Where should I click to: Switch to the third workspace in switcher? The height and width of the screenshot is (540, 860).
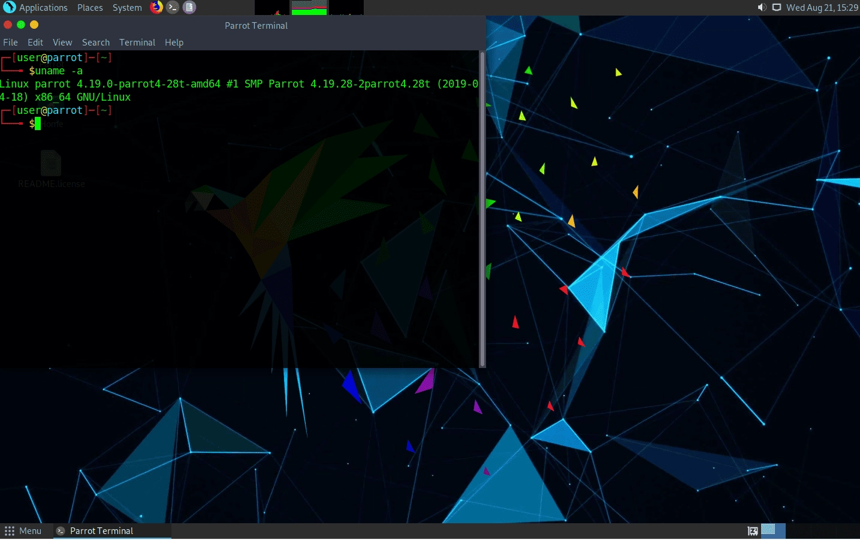tap(822, 531)
